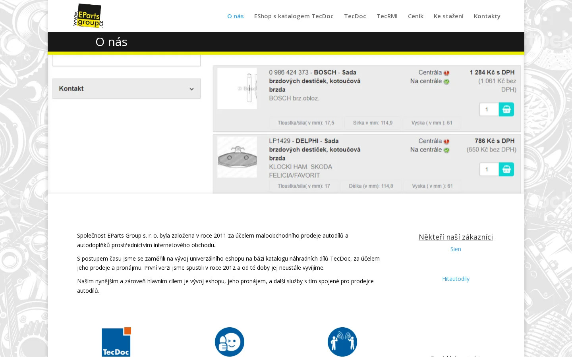Expand the Kontakt dropdown chevron

click(191, 89)
